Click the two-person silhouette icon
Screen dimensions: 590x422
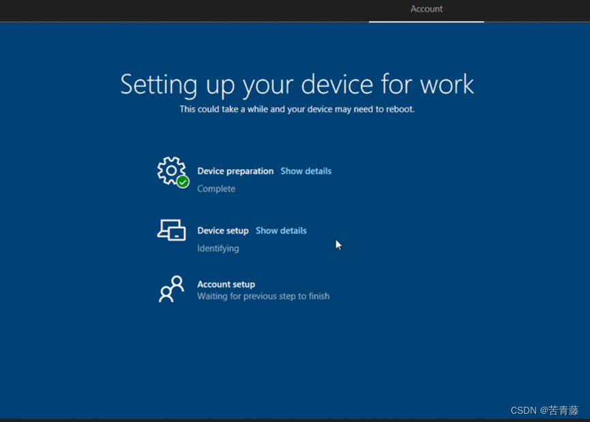tap(171, 289)
